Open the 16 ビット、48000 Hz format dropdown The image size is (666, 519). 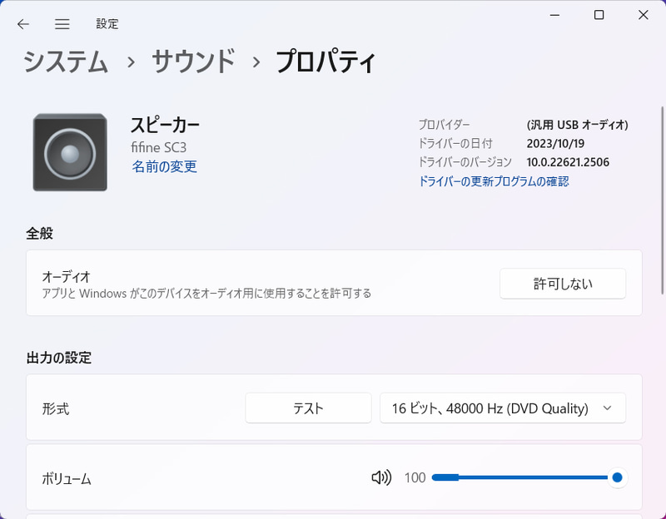[503, 408]
